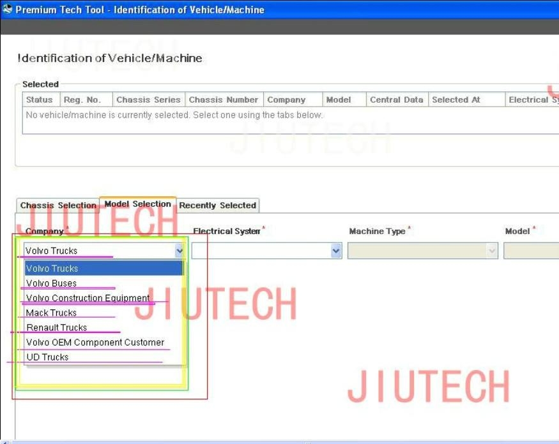Expand the Electrical System dropdown
This screenshot has height=444, width=559.
click(336, 251)
